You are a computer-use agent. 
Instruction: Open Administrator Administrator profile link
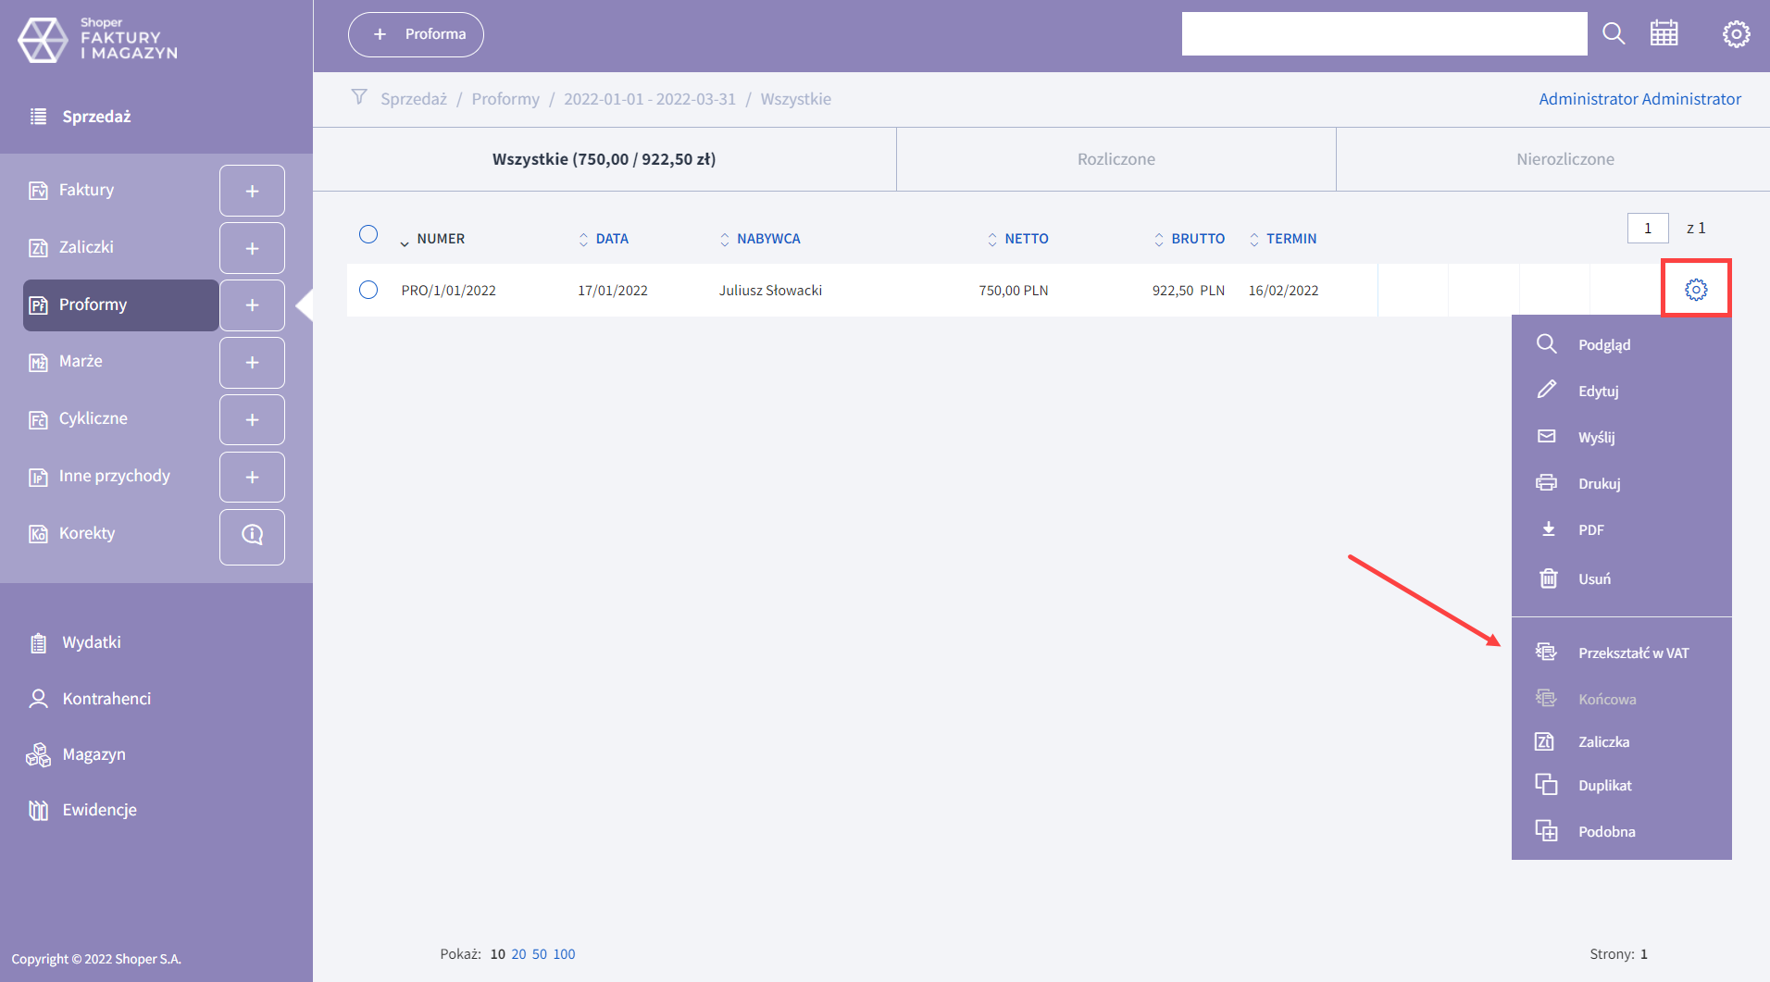[1639, 99]
